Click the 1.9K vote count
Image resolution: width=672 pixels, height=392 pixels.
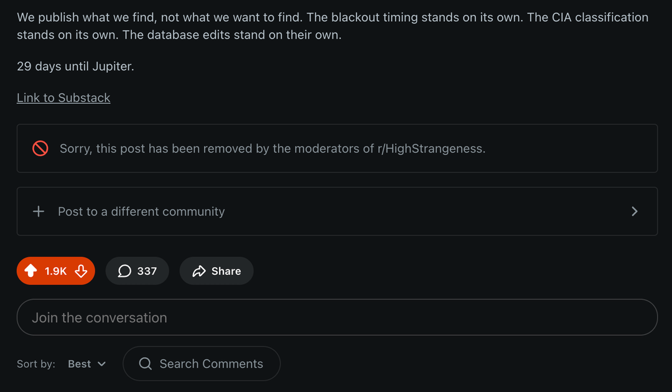point(55,271)
